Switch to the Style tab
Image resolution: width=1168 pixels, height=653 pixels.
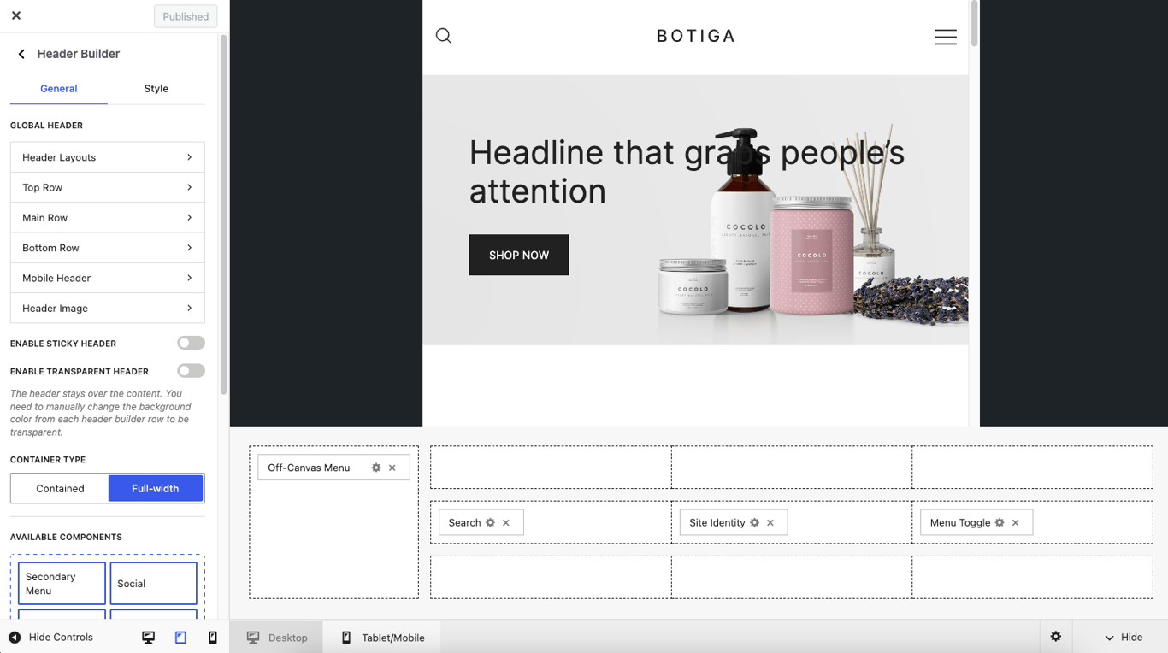click(156, 88)
